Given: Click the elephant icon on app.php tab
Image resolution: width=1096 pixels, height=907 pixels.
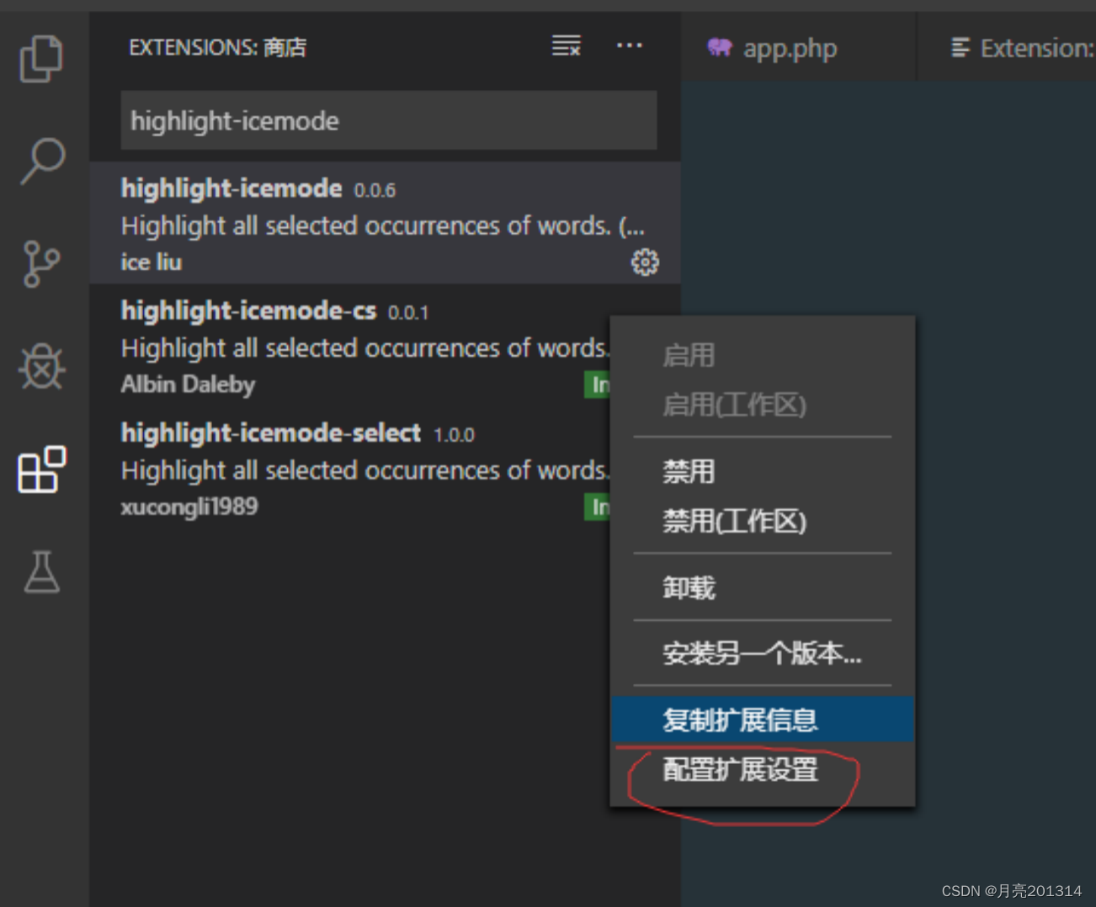Looking at the screenshot, I should pos(720,48).
